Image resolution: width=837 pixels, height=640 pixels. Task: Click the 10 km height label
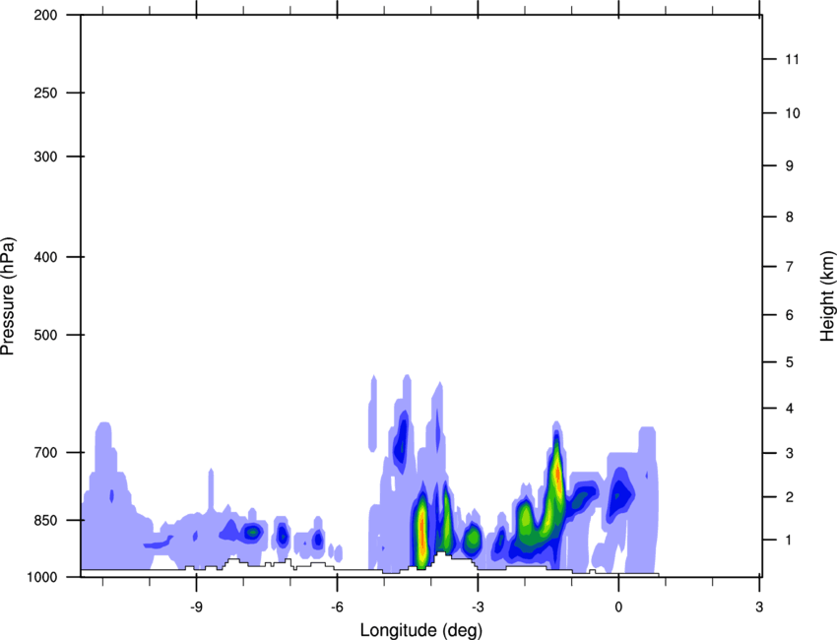coord(793,113)
